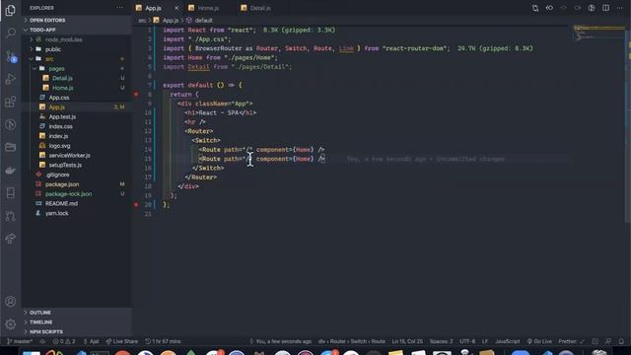Collapse the pages folder
631x355 pixels.
coord(77,68)
